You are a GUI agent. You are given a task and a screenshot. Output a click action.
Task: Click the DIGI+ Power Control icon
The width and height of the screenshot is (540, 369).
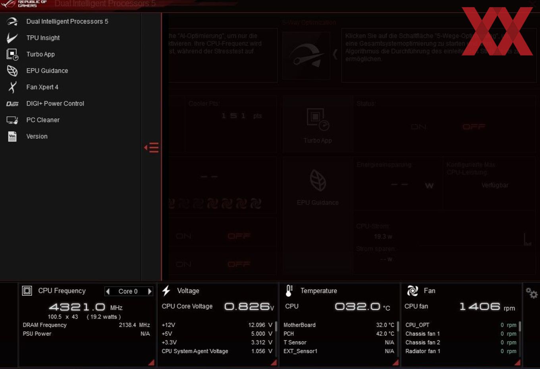[12, 103]
